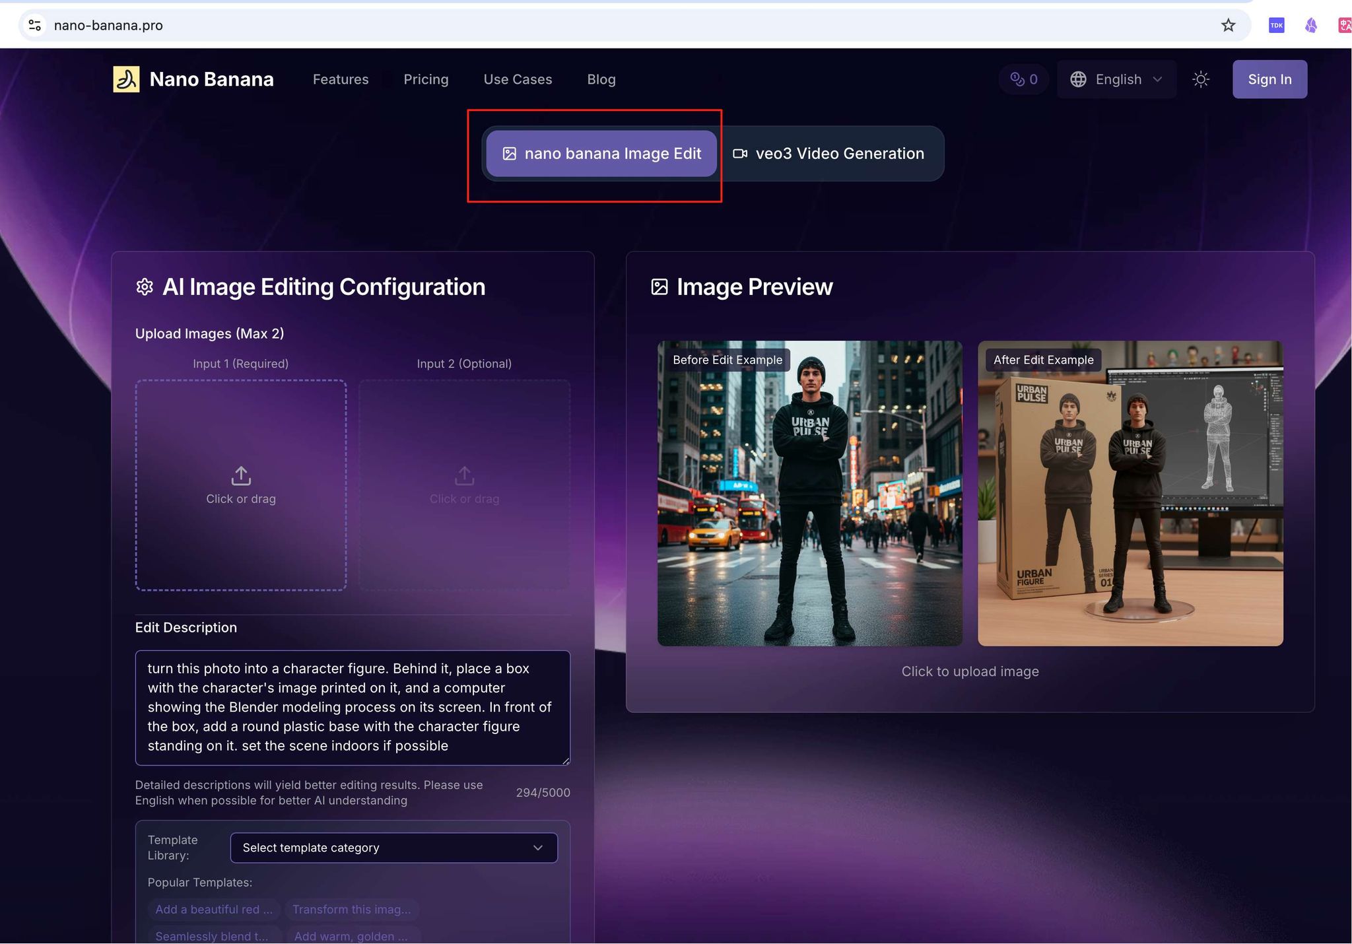This screenshot has width=1352, height=944.
Task: Open the Pricing menu item
Action: (x=426, y=79)
